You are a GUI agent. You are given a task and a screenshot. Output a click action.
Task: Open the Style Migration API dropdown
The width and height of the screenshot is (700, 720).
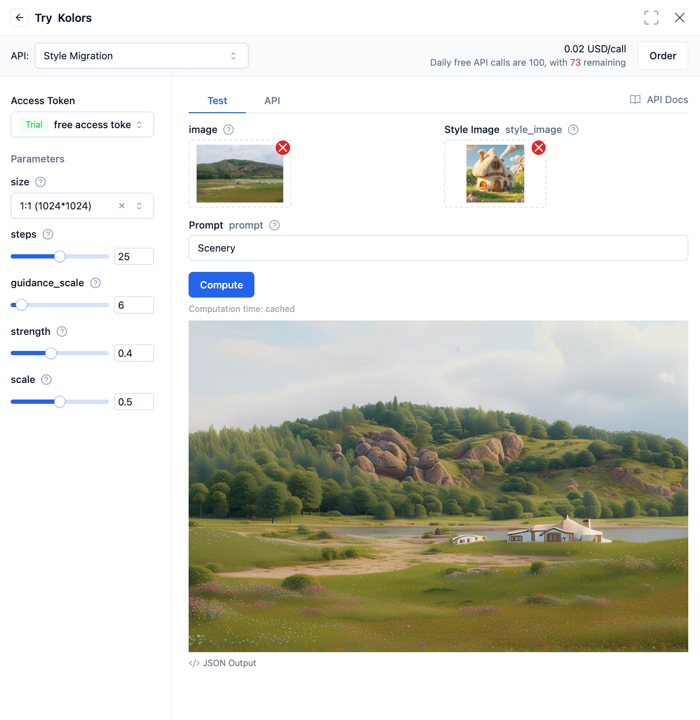click(x=142, y=56)
